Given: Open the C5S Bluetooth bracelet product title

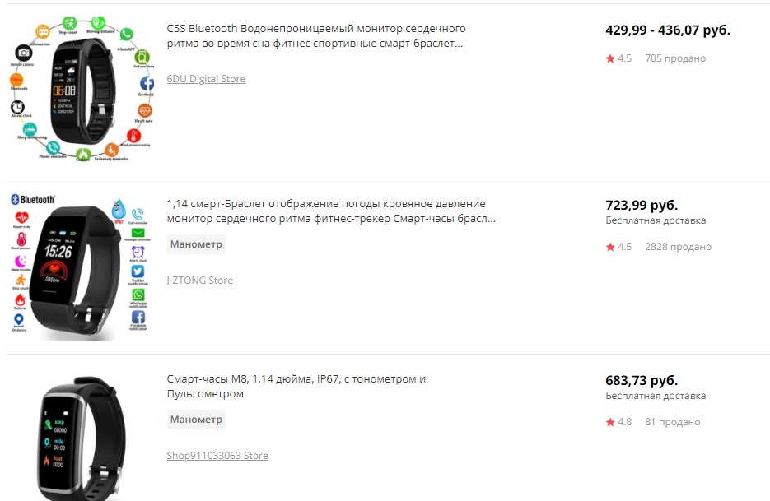Looking at the screenshot, I should [316, 36].
